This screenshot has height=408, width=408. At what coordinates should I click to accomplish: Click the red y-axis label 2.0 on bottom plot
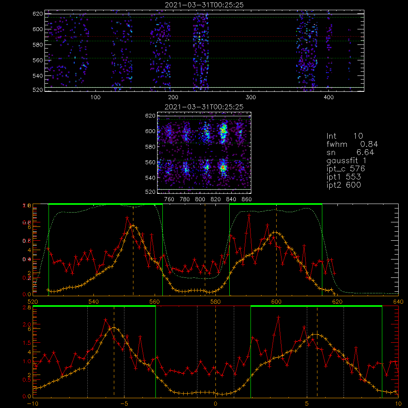pyautogui.click(x=27, y=324)
